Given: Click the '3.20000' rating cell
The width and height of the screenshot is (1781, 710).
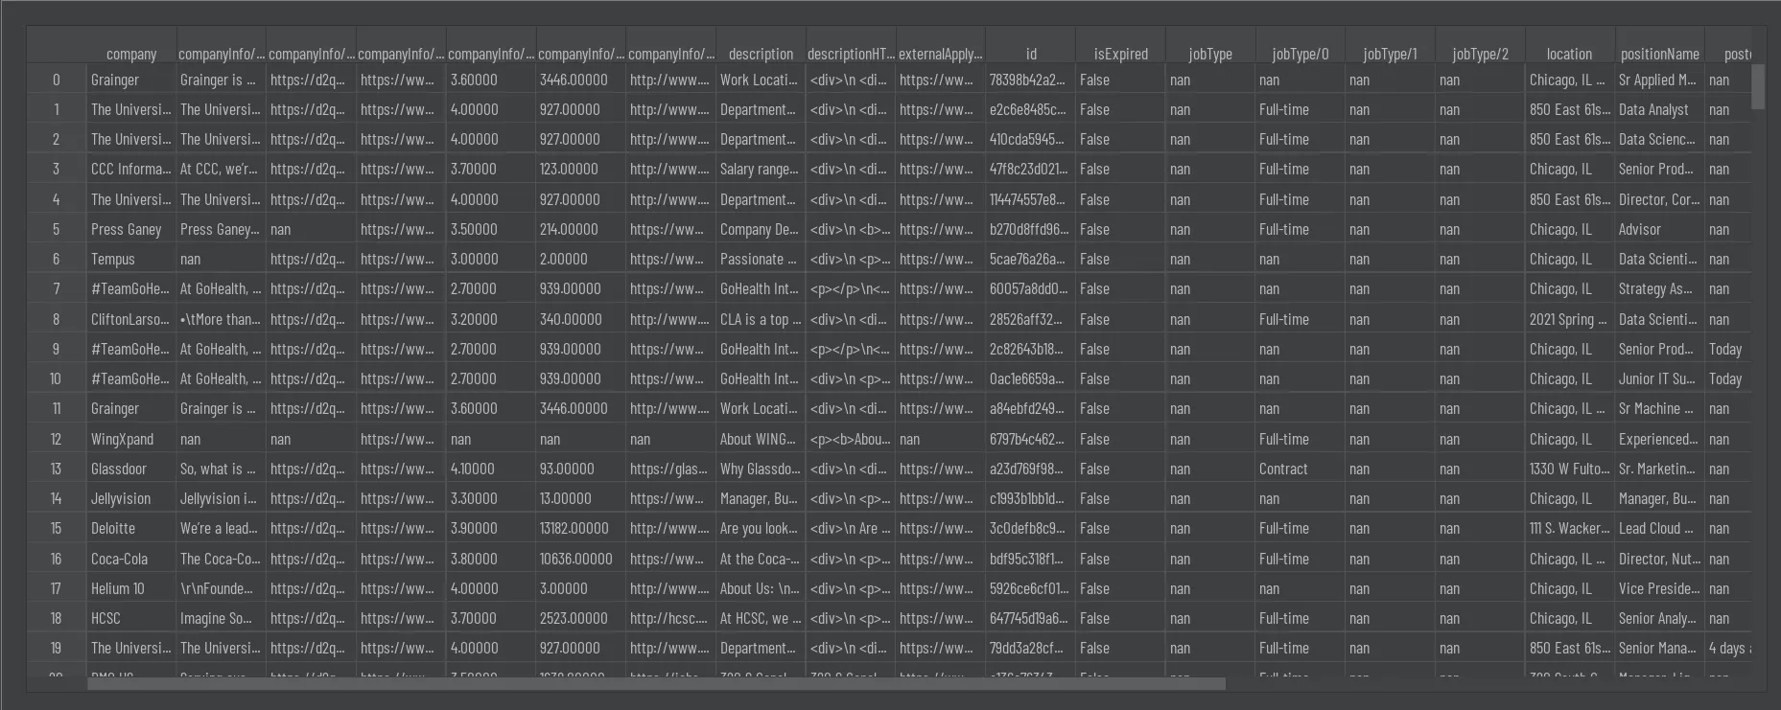Looking at the screenshot, I should pos(491,319).
